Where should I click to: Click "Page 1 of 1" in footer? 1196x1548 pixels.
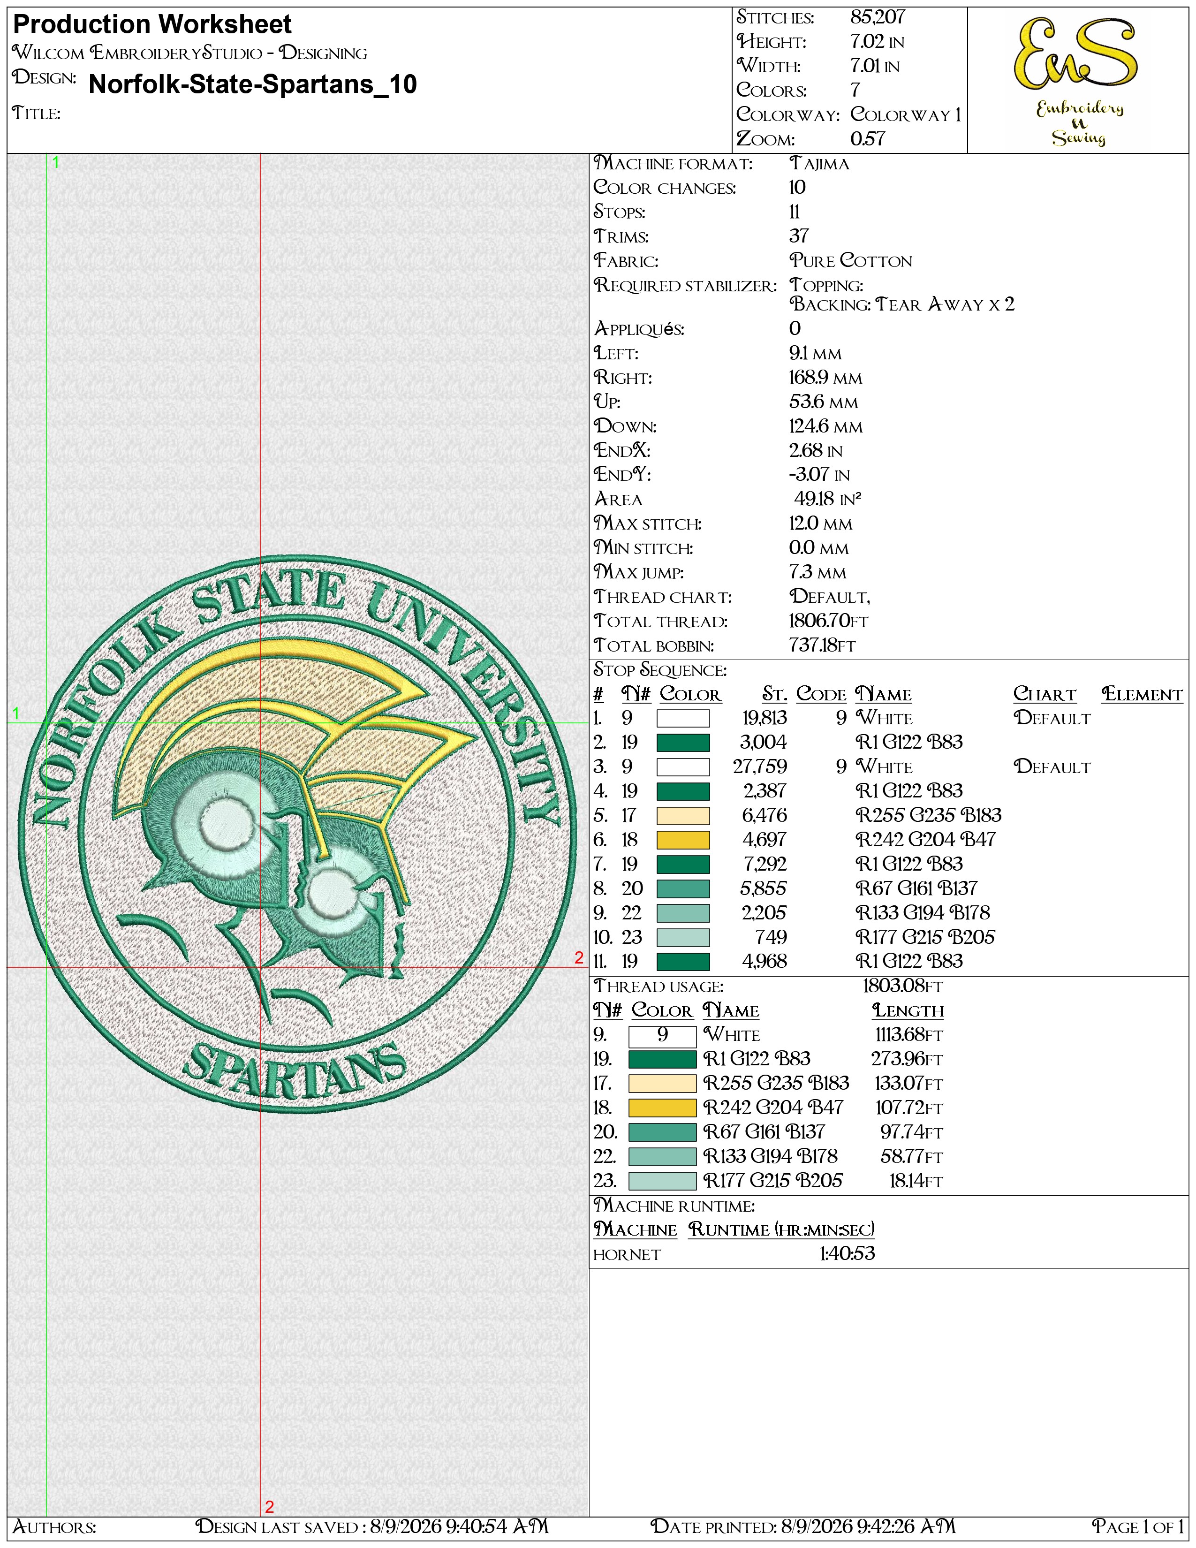coord(1139,1527)
